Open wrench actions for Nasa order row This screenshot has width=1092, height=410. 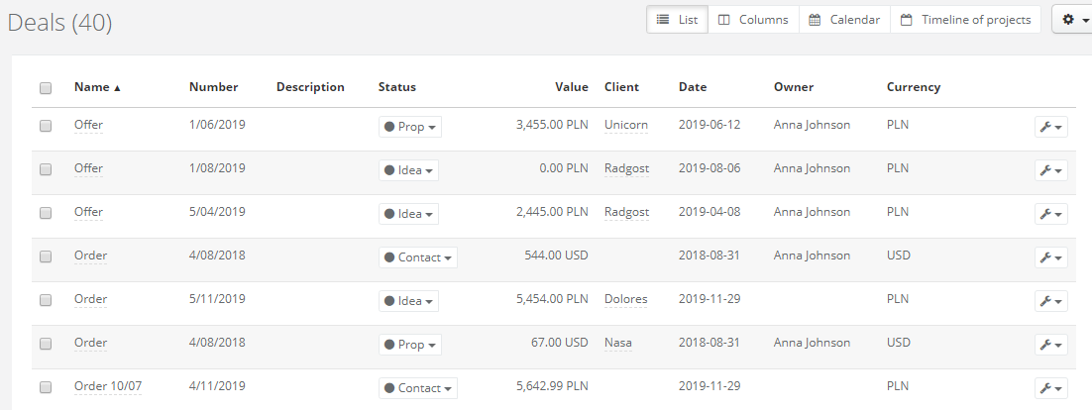(x=1051, y=345)
